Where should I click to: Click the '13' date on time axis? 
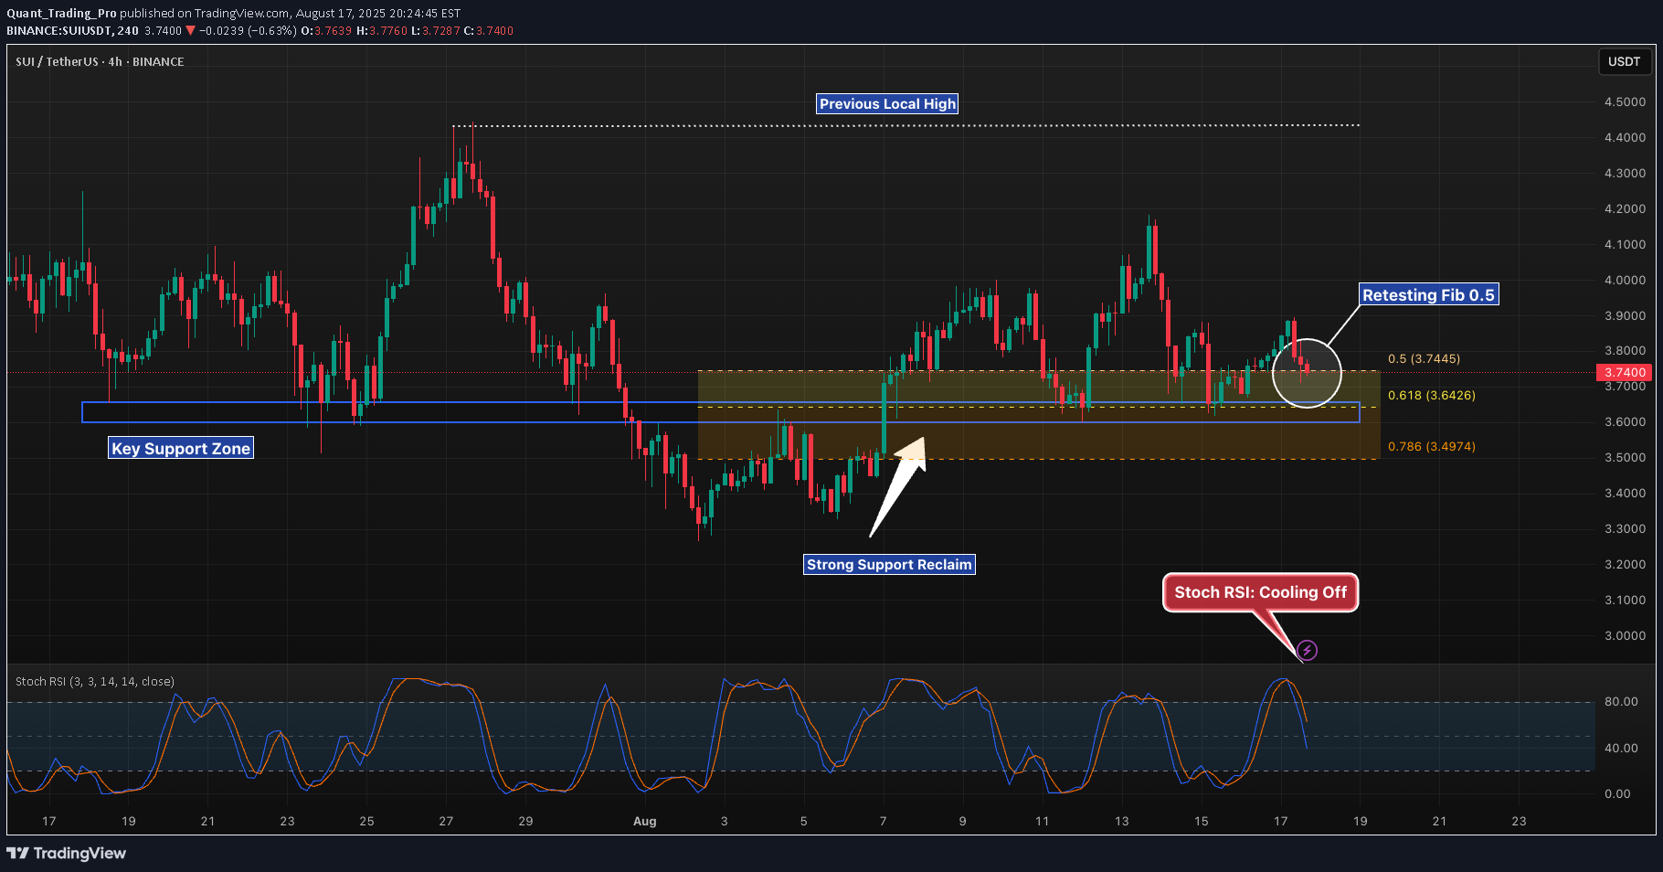pyautogui.click(x=1121, y=821)
